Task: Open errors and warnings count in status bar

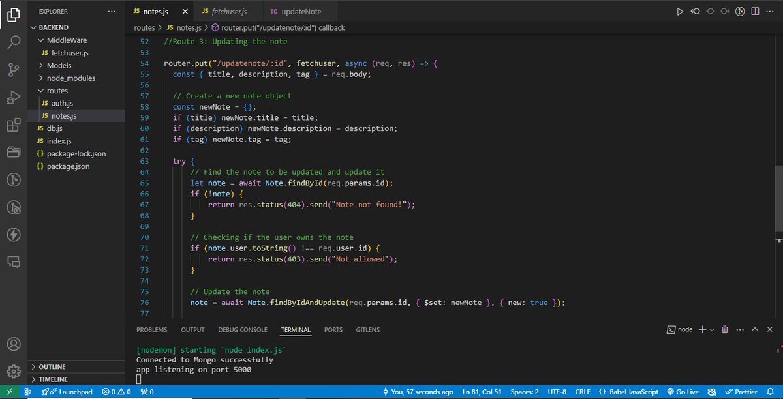Action: point(116,392)
